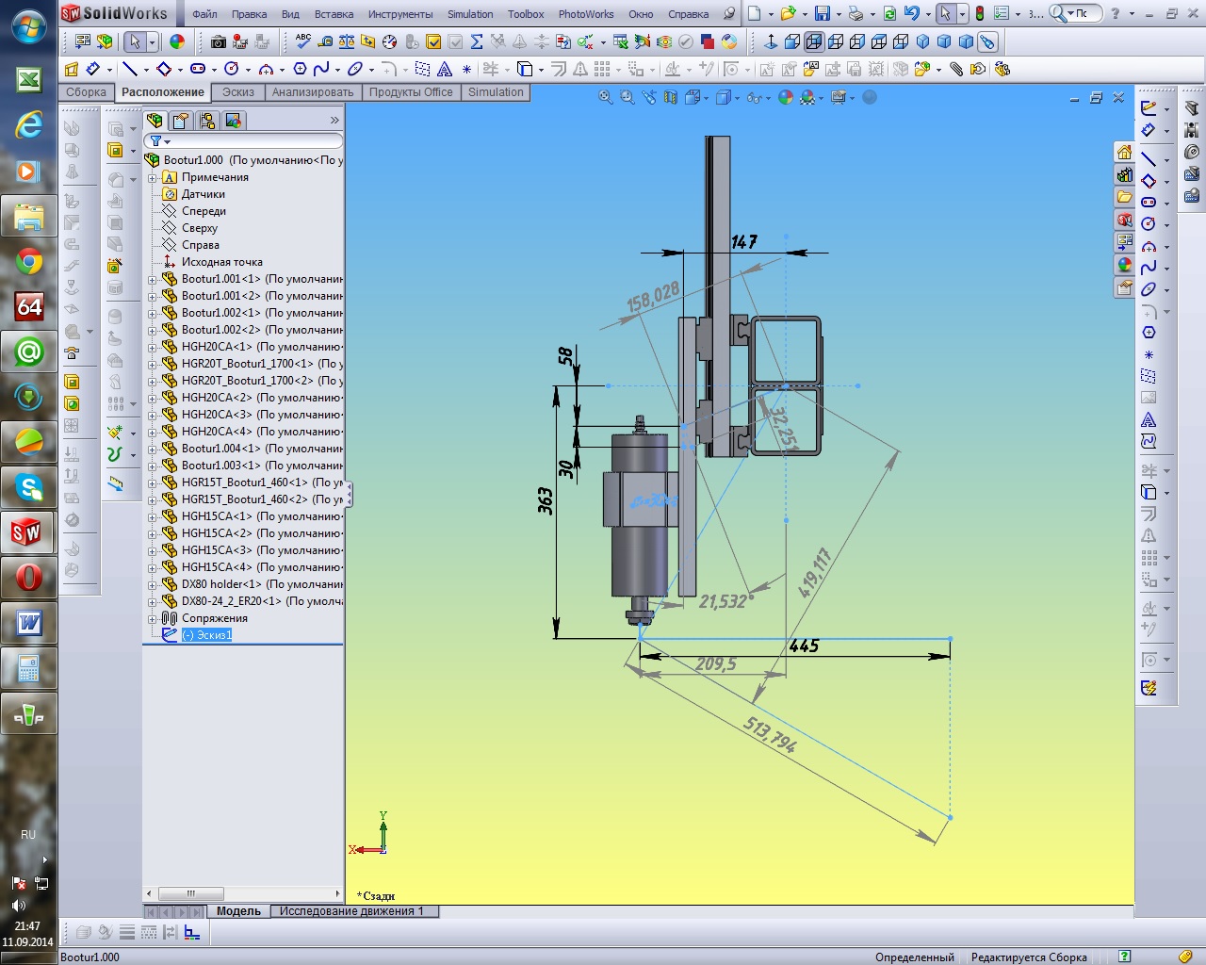
Task: Select the Line sketch tool
Action: pyautogui.click(x=130, y=69)
